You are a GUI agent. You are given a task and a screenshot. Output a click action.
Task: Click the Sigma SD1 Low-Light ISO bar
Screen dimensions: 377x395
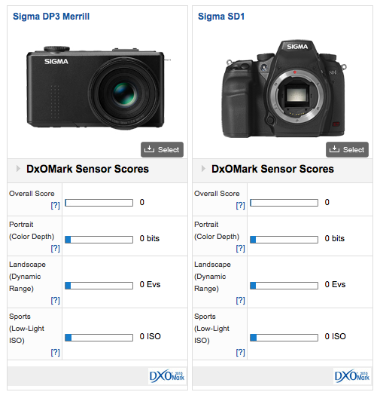(284, 338)
